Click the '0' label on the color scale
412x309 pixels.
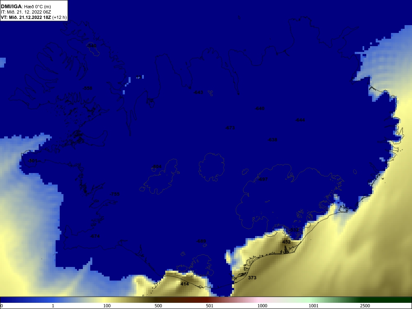tap(2, 306)
